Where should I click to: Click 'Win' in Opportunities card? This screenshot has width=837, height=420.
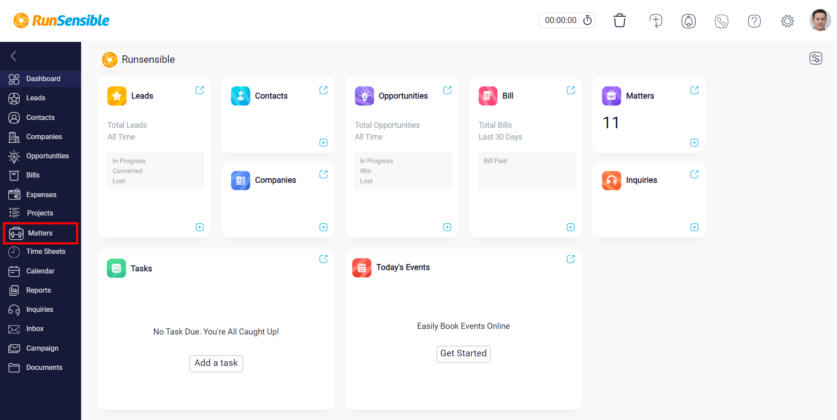[x=365, y=171]
